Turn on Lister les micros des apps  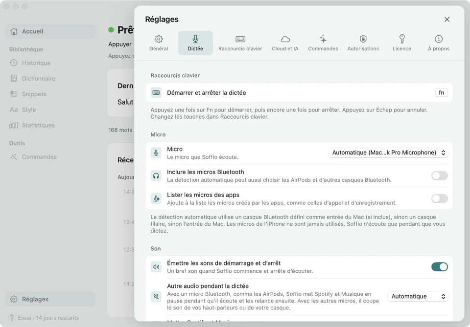pos(440,198)
